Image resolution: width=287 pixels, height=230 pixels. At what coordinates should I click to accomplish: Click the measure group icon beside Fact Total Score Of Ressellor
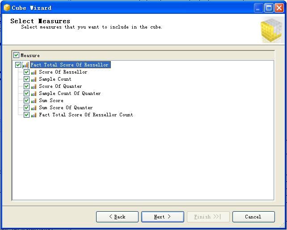(25, 65)
